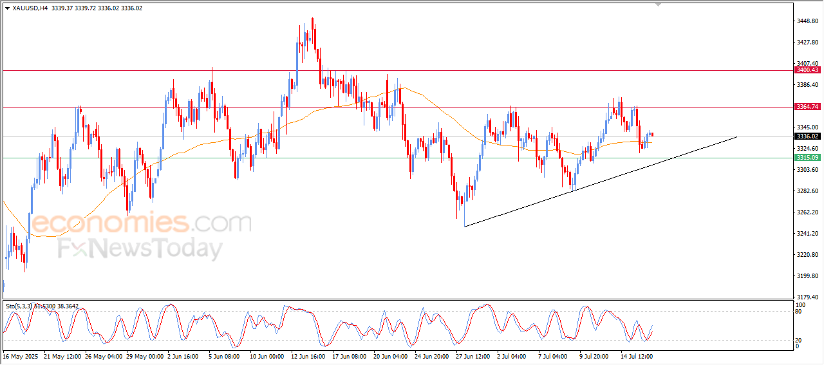The image size is (824, 365).
Task: Select the black ascending trendline
Action: click(600, 182)
